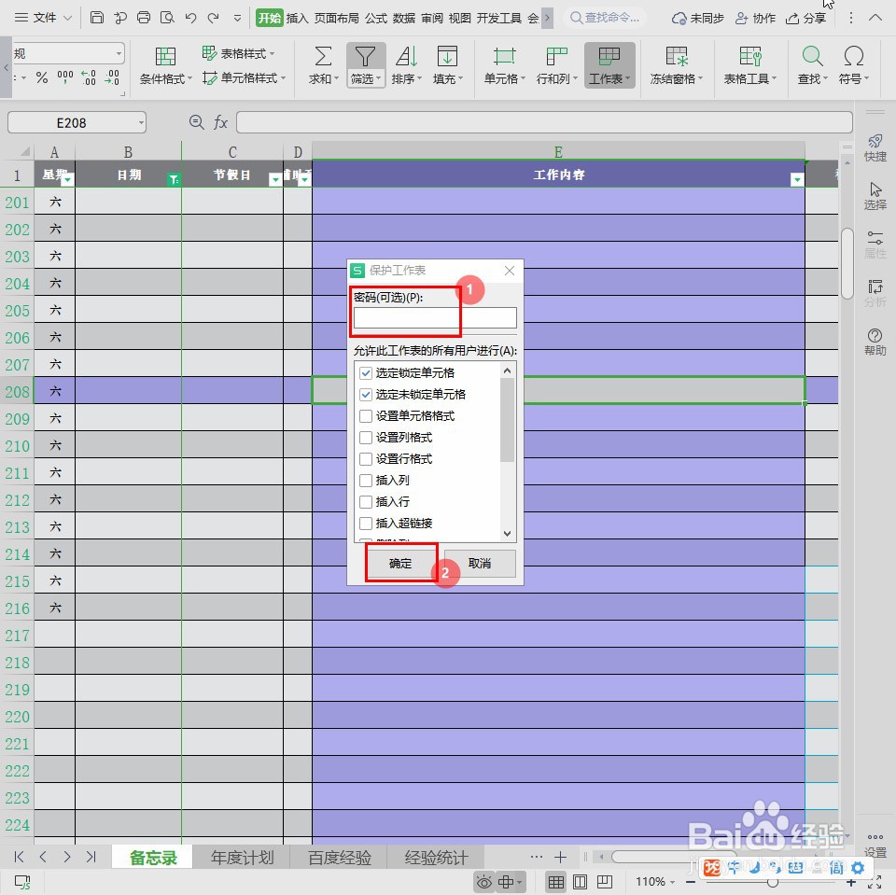
Task: Expand the number format combo box
Action: (119, 54)
